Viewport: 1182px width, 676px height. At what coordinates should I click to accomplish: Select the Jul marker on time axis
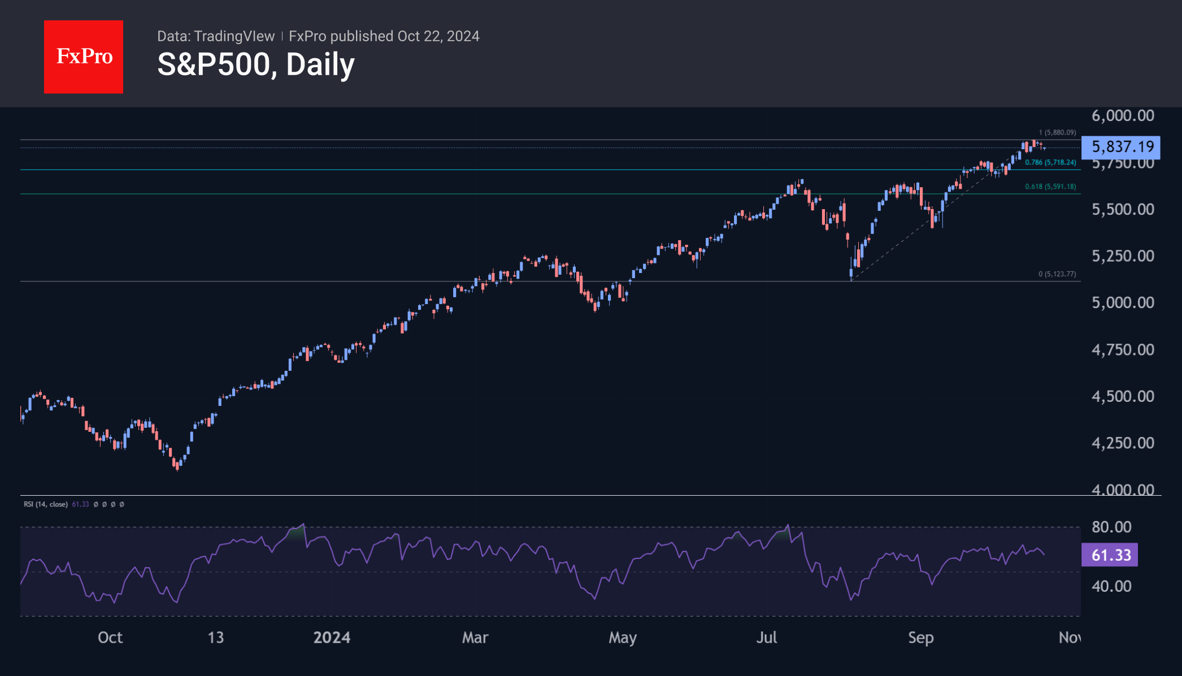(767, 638)
